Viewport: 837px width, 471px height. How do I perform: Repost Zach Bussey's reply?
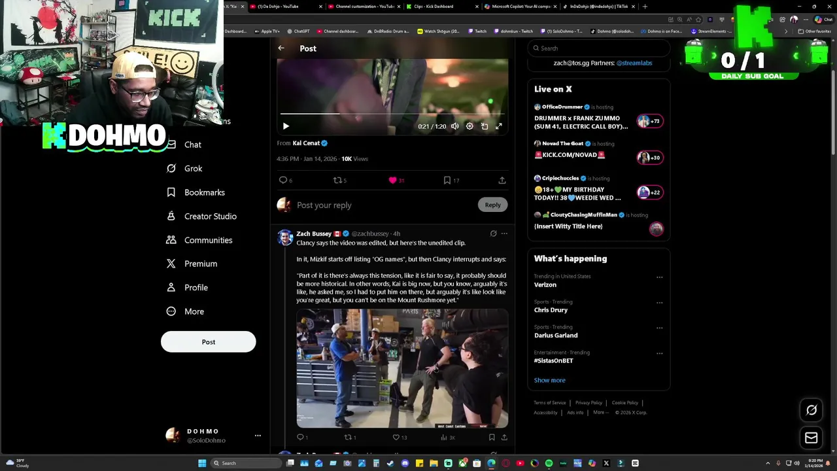point(349,437)
